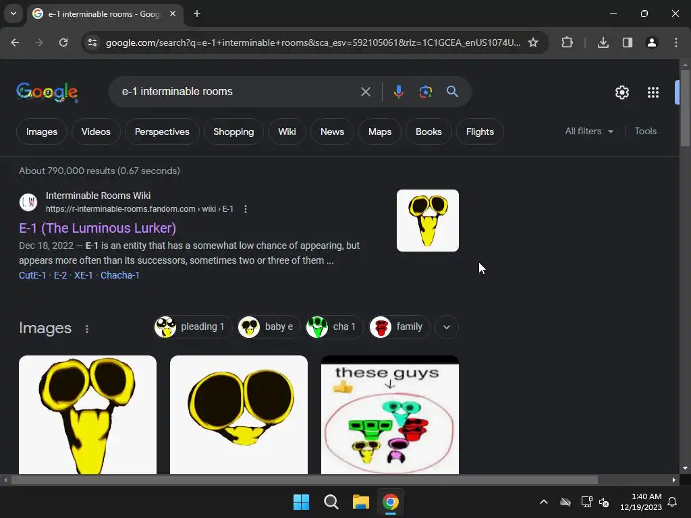Open the 'these guys' image
691x518 pixels.
coord(390,415)
